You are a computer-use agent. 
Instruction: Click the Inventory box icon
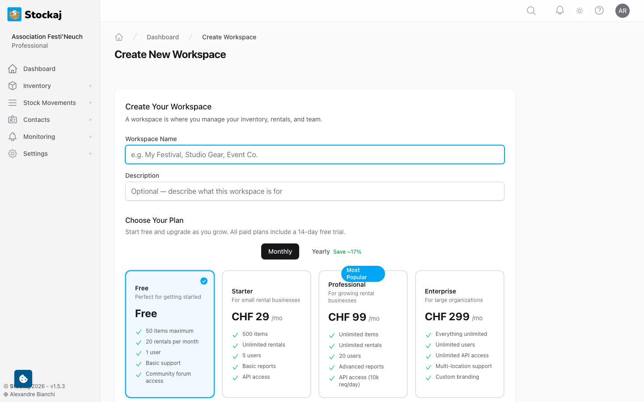(x=13, y=86)
